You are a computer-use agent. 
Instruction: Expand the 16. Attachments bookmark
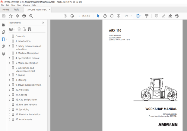coord(10,119)
